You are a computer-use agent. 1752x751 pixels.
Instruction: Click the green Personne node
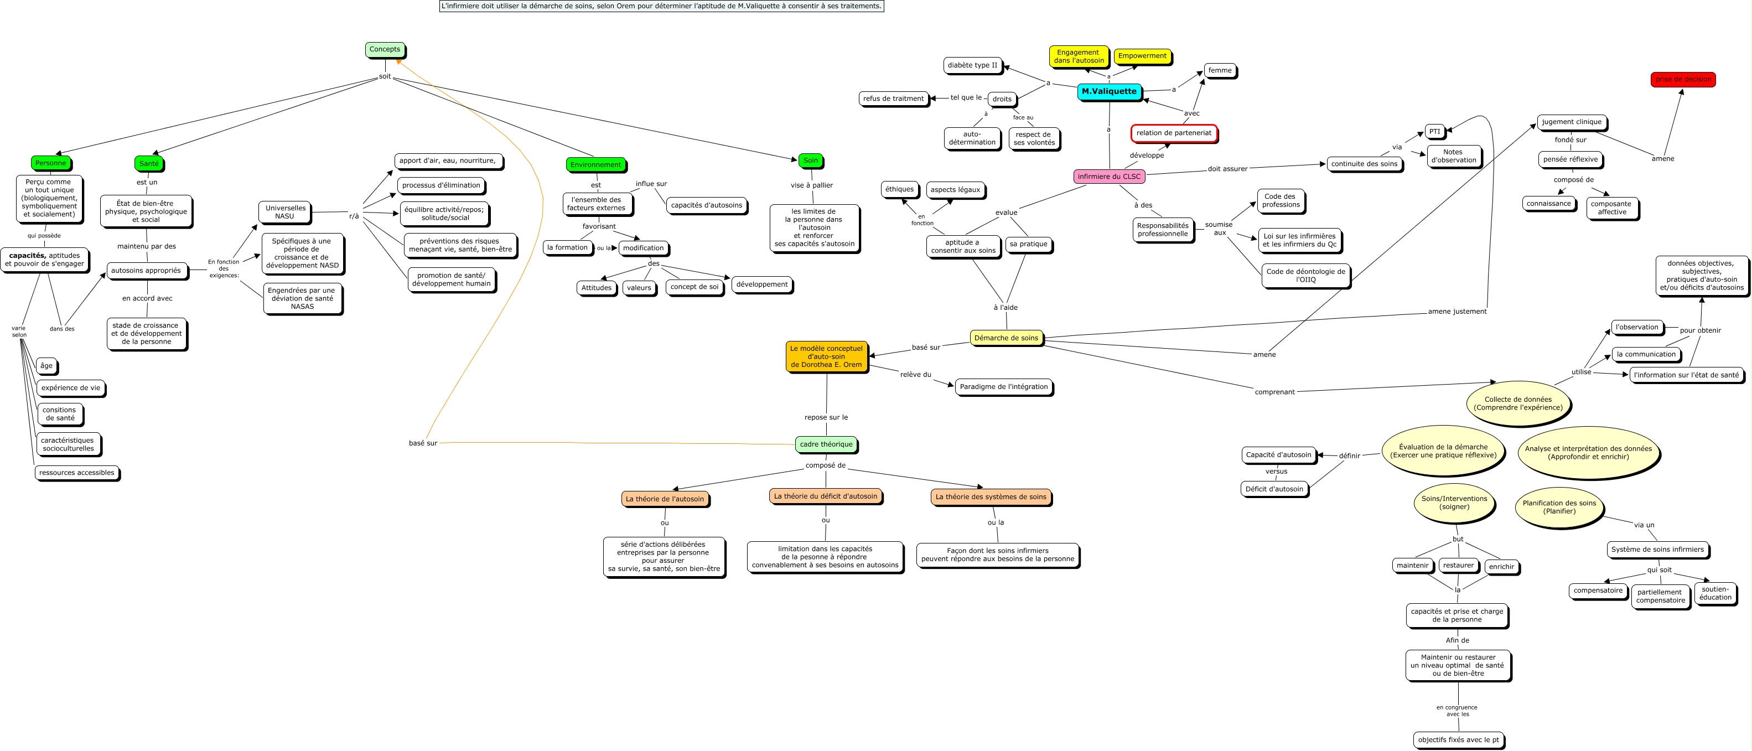coord(50,163)
